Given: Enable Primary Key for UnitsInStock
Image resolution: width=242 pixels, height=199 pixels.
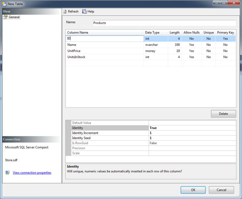Looking at the screenshot, I should pyautogui.click(x=225, y=57).
